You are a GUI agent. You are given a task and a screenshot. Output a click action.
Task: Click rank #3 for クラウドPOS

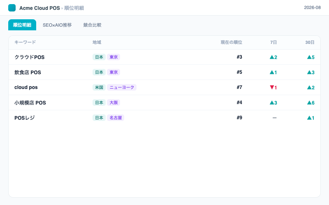[239, 57]
